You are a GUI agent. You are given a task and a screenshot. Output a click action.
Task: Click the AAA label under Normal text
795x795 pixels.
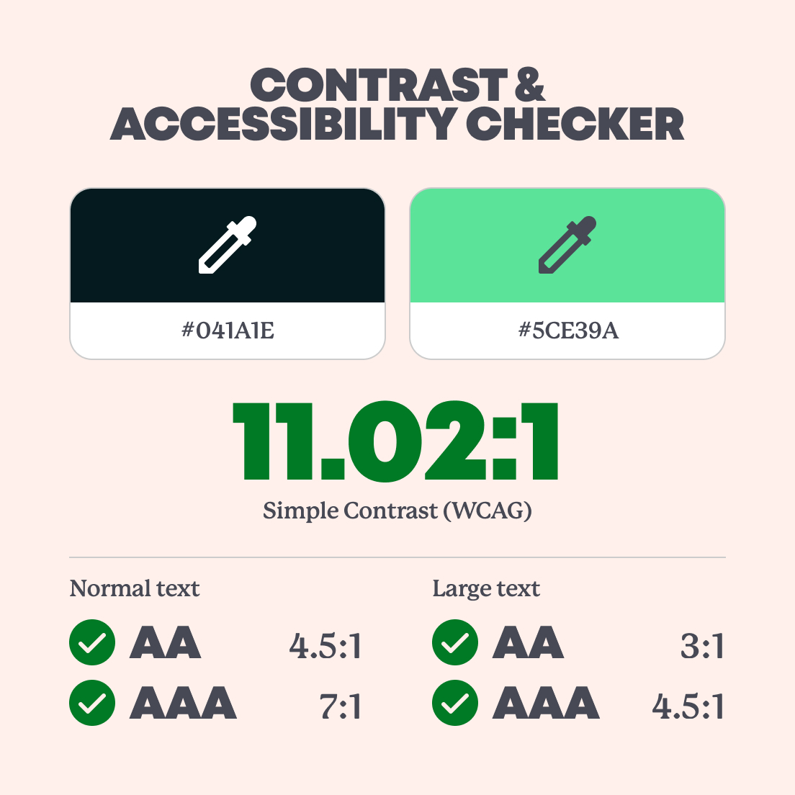click(x=183, y=704)
